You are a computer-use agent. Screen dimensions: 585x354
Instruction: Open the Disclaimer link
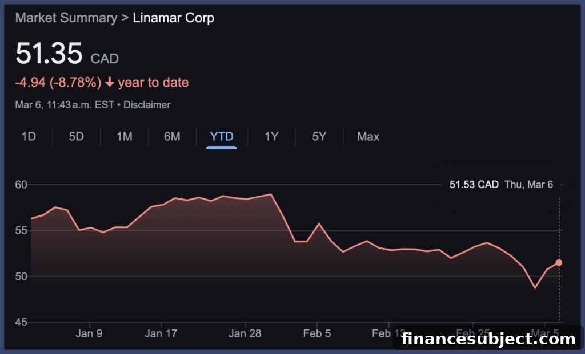click(x=147, y=105)
